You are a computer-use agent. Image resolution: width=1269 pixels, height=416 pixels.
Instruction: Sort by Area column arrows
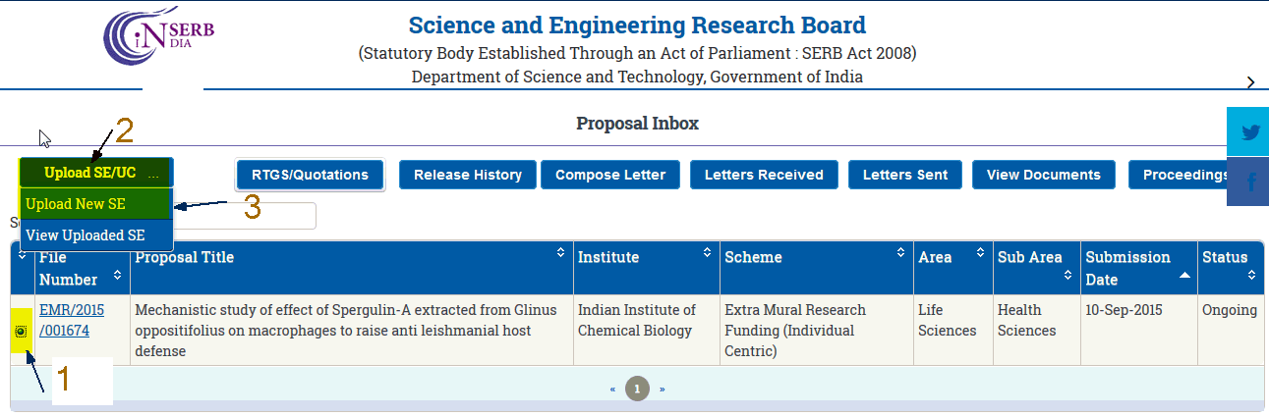(980, 253)
